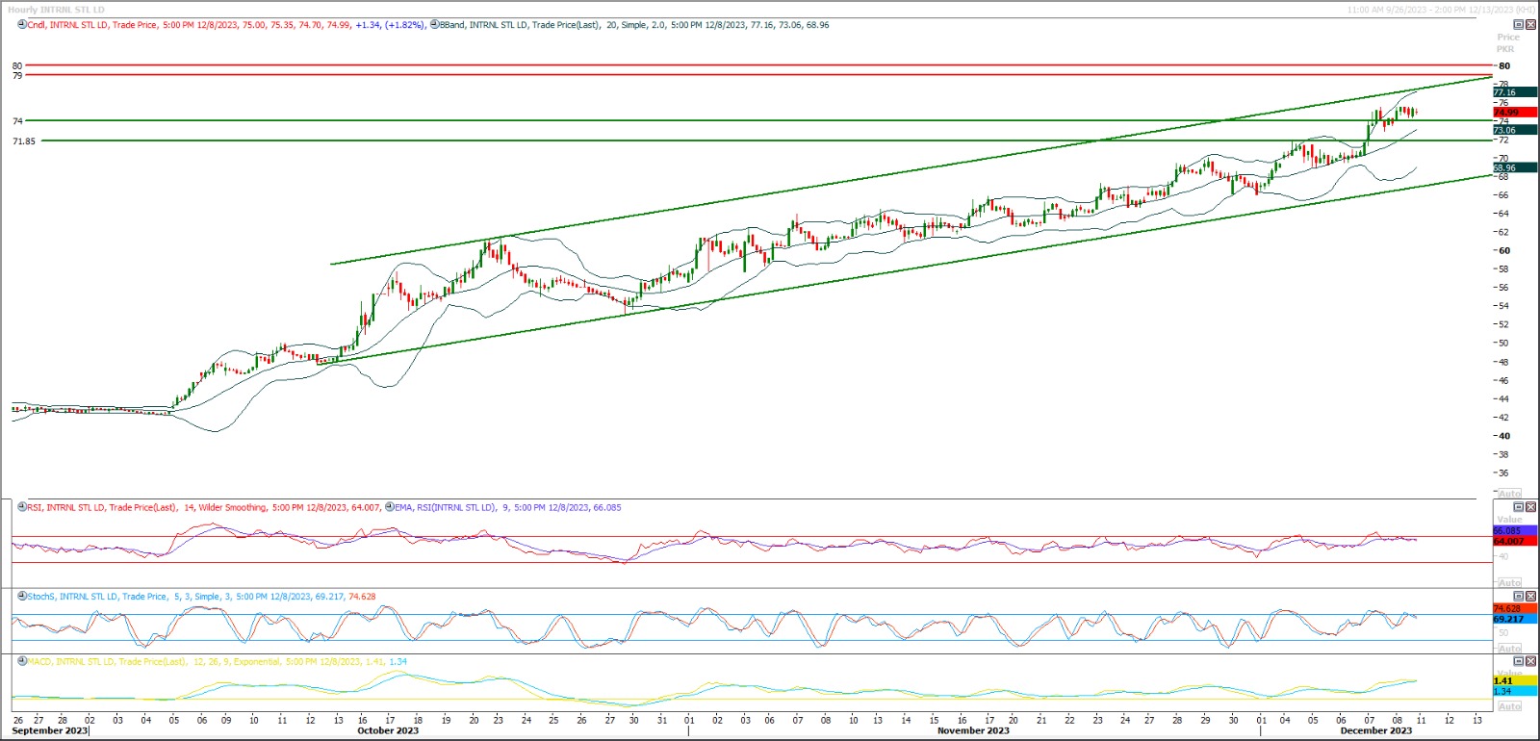Toggle Auto scale at bottom of price axis
Screen dimensions: 1540x741
1510,494
